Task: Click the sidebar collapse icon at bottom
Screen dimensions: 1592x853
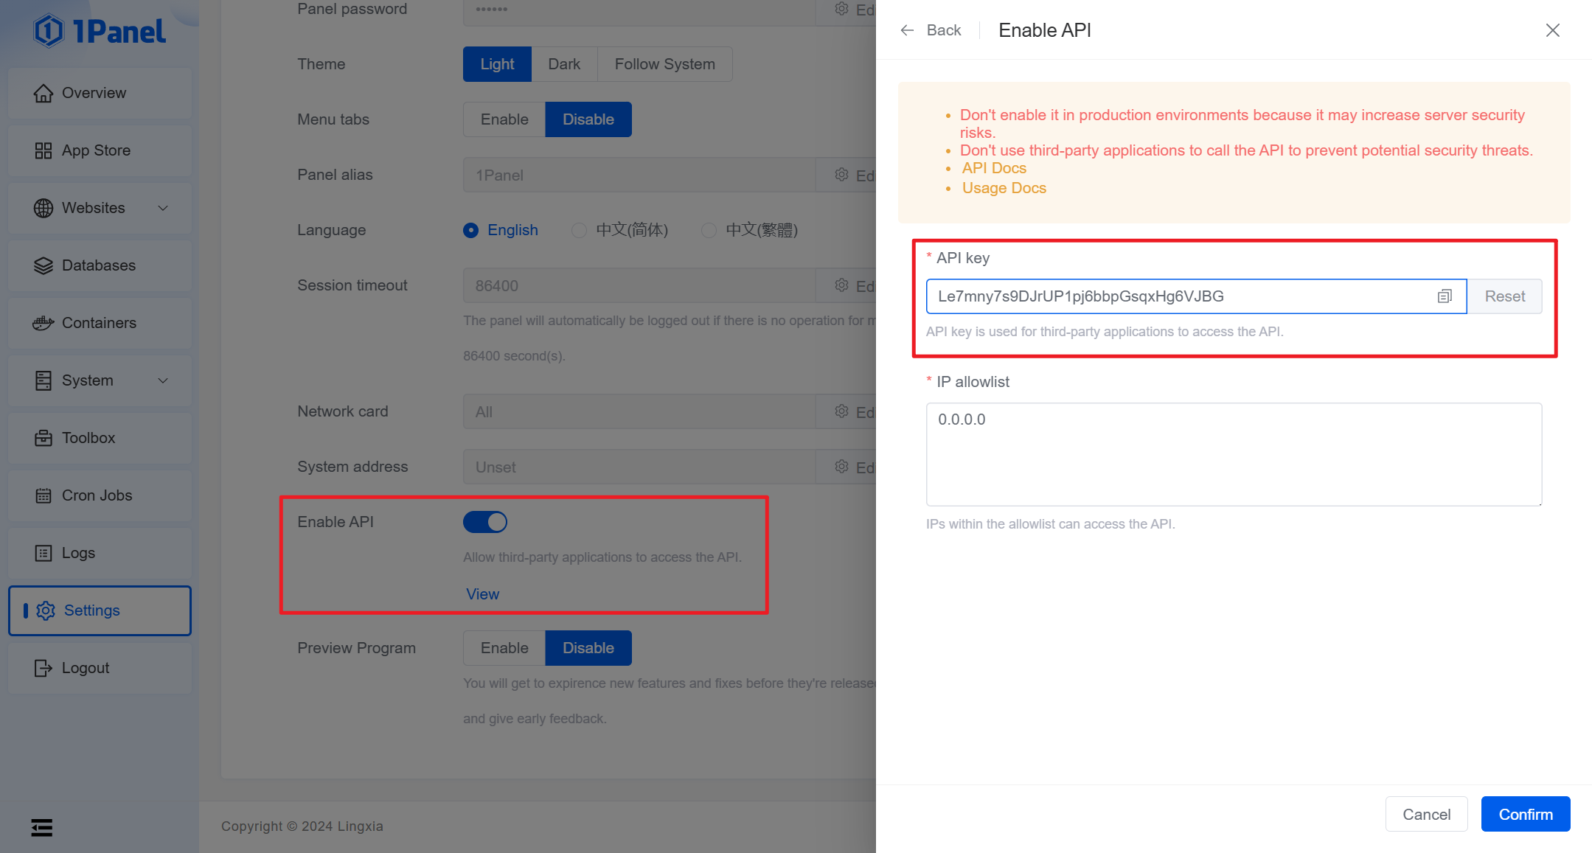Action: click(41, 827)
